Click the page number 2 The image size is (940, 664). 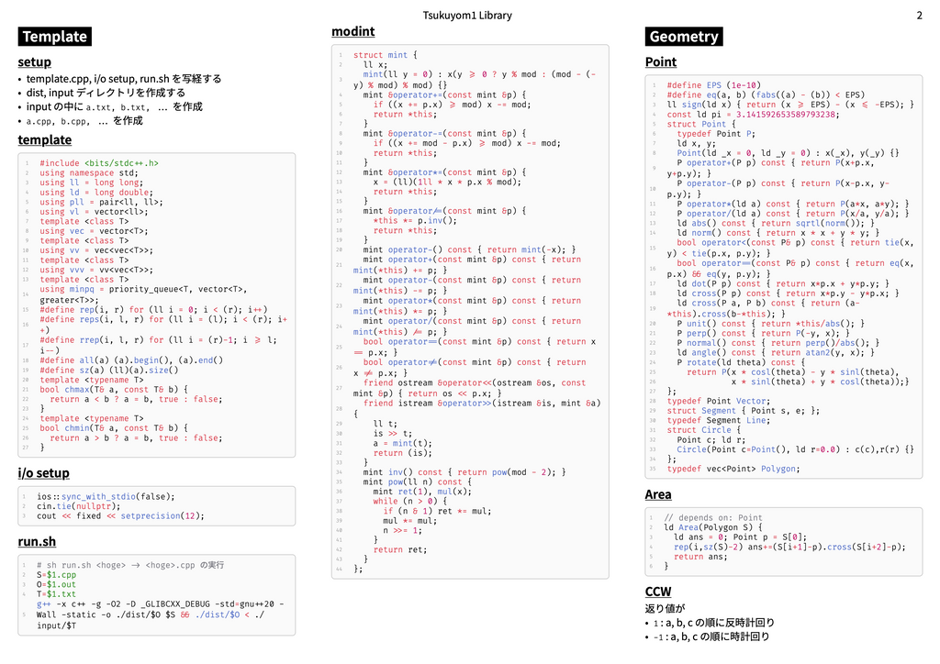coord(919,16)
